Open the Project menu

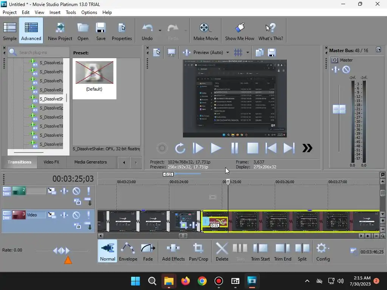click(9, 12)
